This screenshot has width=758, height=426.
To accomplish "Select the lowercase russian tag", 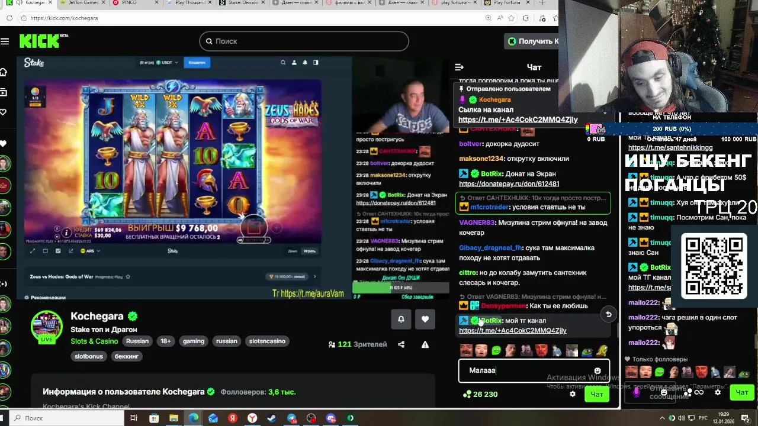I will click(226, 341).
